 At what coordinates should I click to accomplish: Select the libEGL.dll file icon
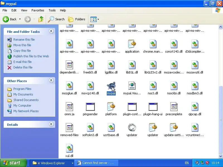(x=132, y=65)
